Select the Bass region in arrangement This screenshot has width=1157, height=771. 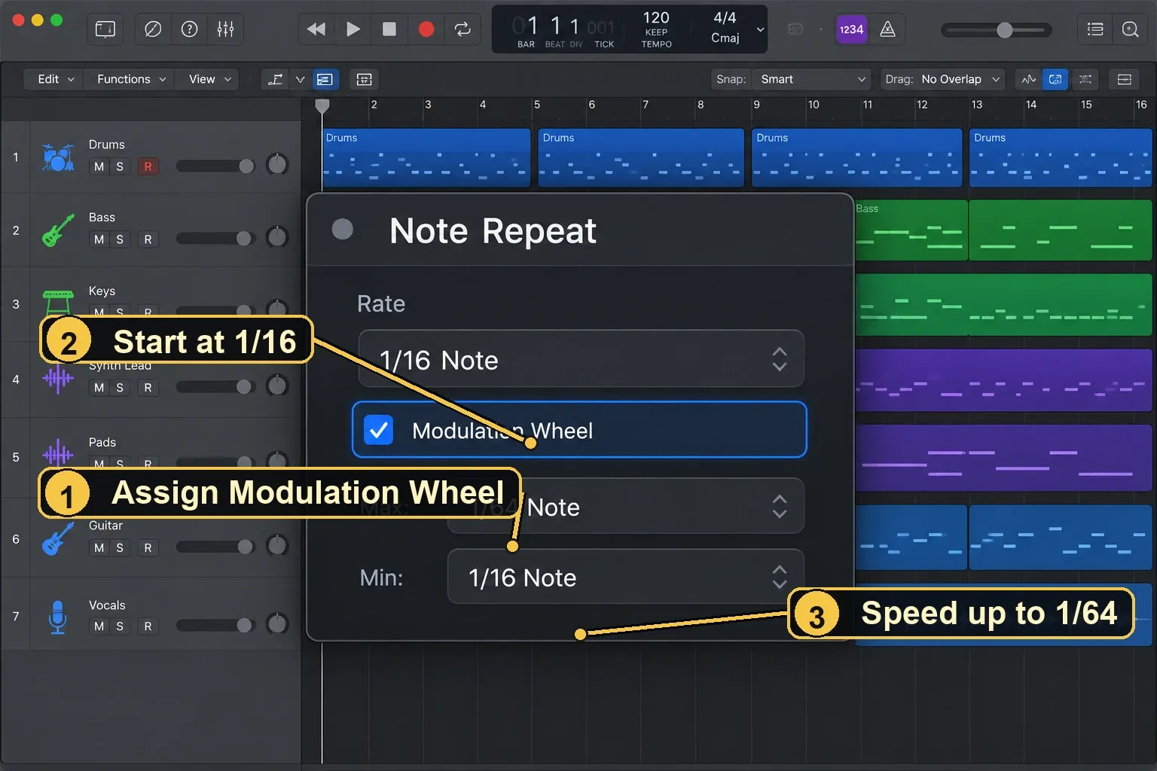(911, 230)
